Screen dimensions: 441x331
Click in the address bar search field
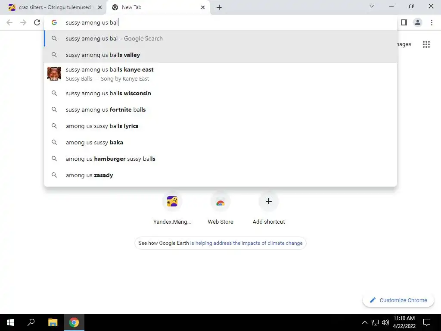(220, 22)
